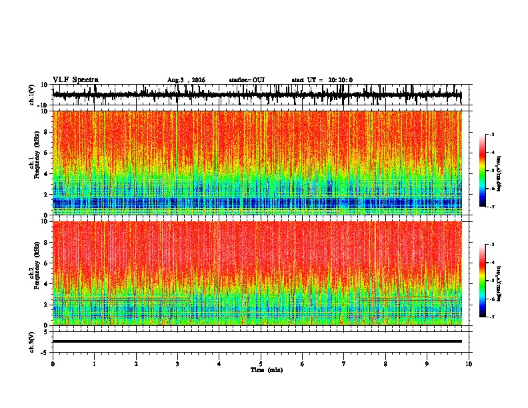The height and width of the screenshot is (408, 528).
Task: Click the log(PSD) label beside ch.1 colorbar
Action: click(499, 173)
